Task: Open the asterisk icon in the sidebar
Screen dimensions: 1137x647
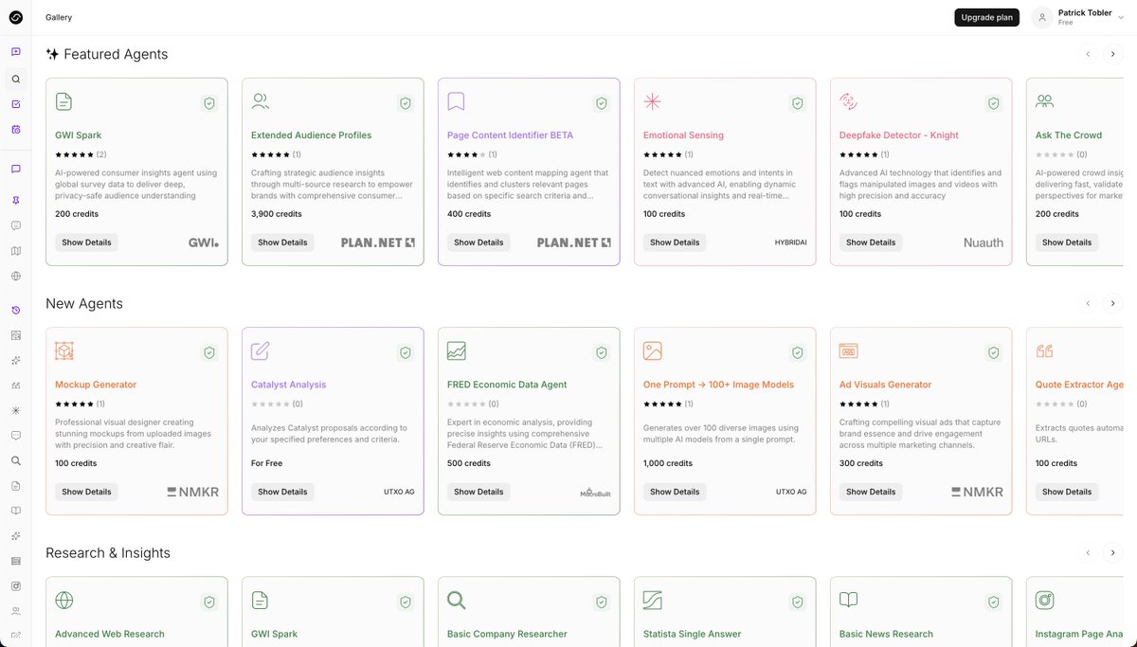Action: [15, 410]
